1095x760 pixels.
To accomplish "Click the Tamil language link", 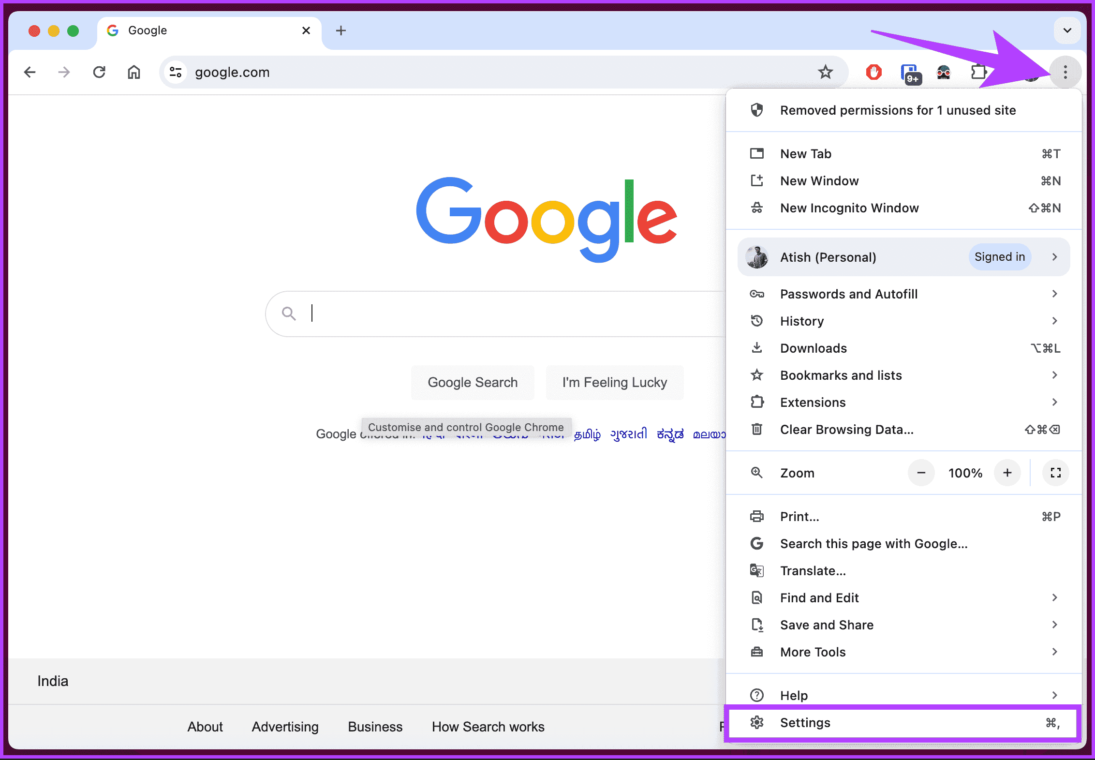I will point(587,434).
